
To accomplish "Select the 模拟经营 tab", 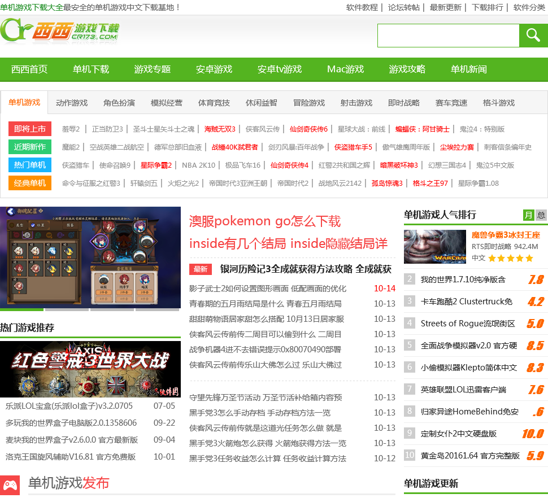I will (166, 103).
